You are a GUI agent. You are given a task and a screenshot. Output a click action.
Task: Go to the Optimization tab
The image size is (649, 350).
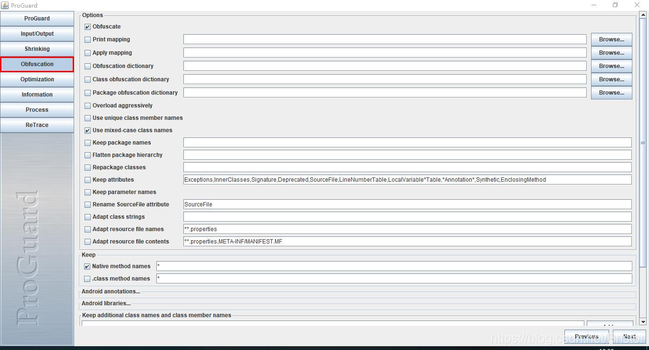coord(37,79)
